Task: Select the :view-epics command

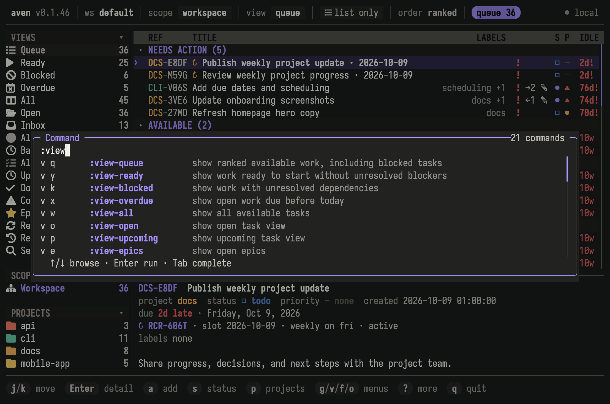Action: 300,251
